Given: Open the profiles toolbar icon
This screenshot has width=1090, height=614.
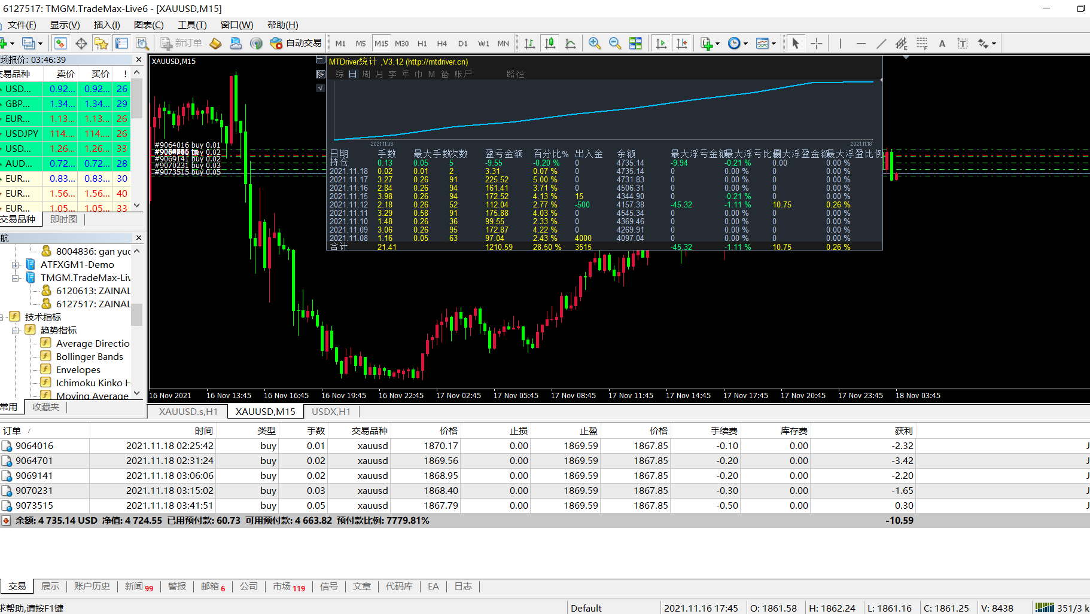Looking at the screenshot, I should (28, 43).
